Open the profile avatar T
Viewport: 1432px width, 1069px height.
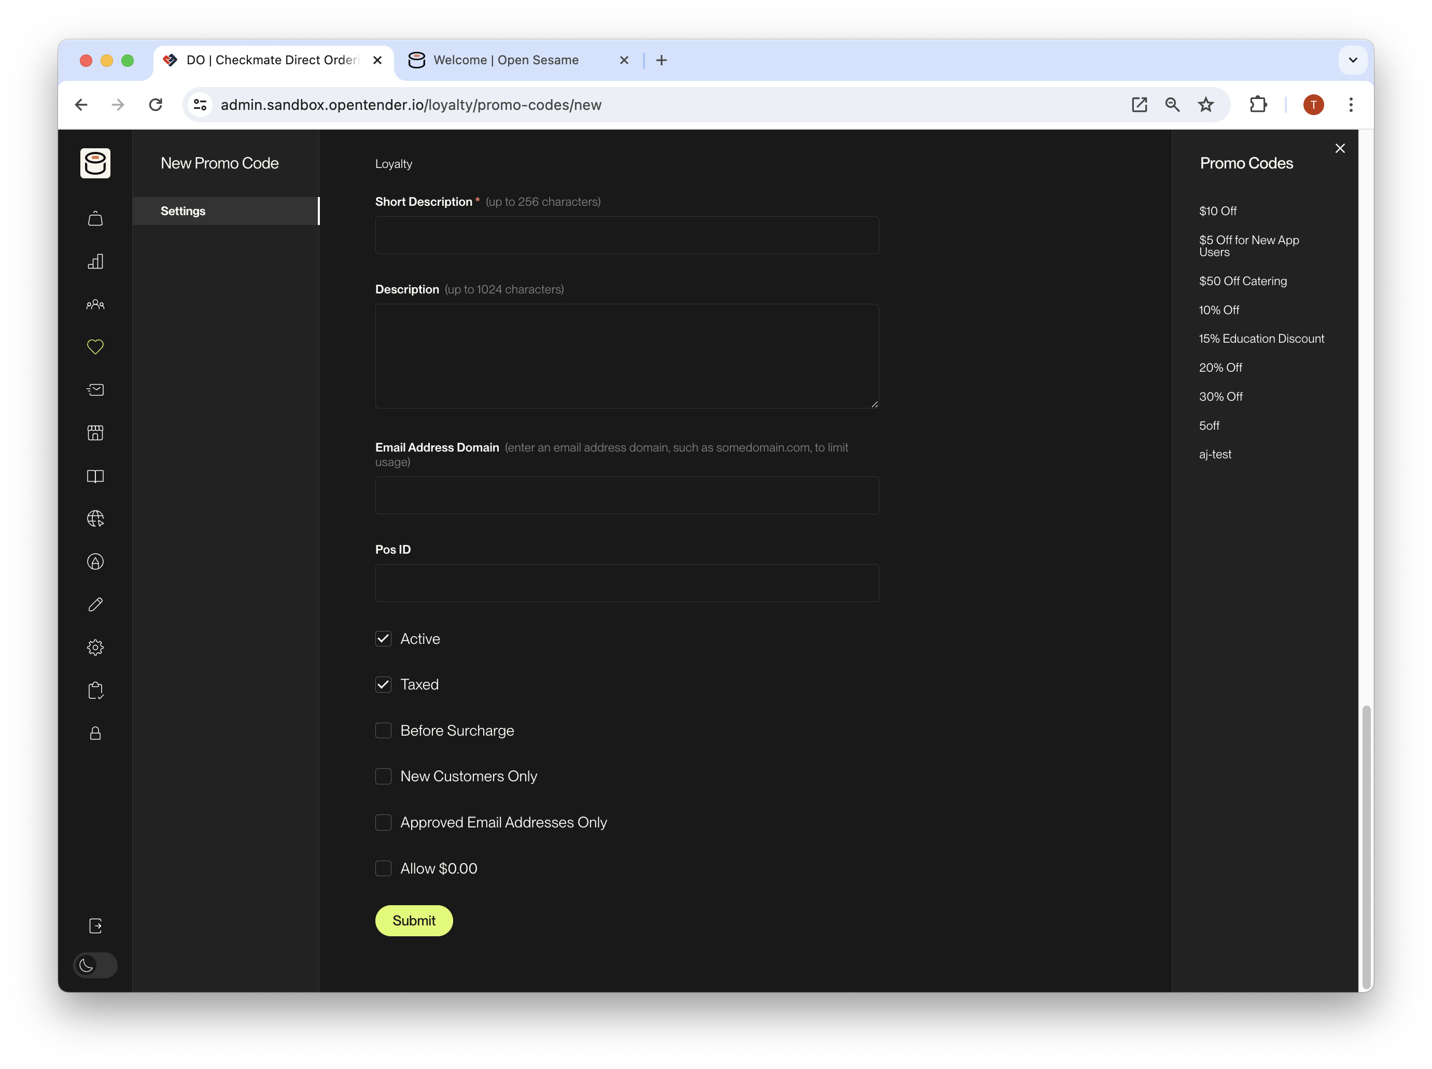[x=1313, y=105]
